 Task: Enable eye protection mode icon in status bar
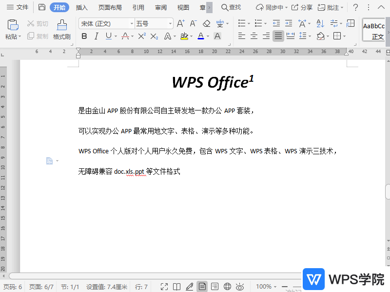click(x=240, y=287)
